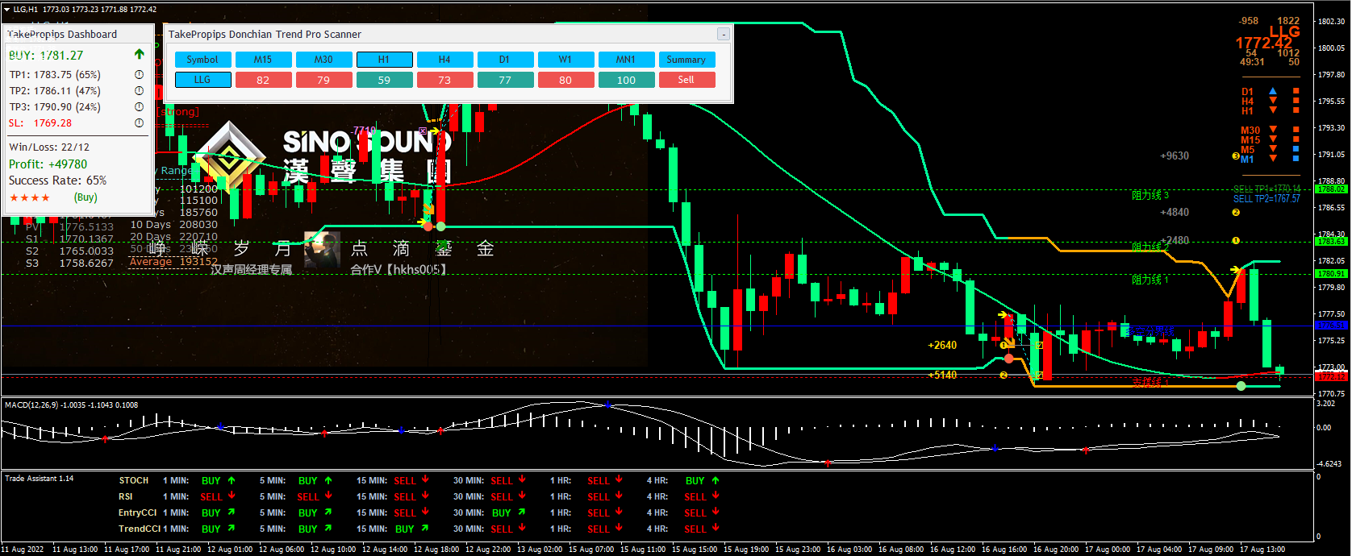Click the LLG symbol button in Scanner
1352x556 pixels.
[x=202, y=80]
